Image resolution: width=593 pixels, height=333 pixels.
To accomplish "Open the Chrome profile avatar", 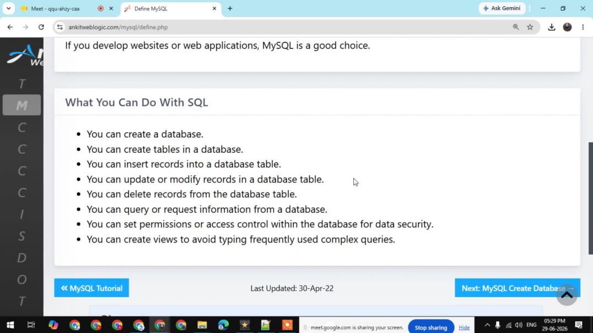I will click(x=567, y=27).
